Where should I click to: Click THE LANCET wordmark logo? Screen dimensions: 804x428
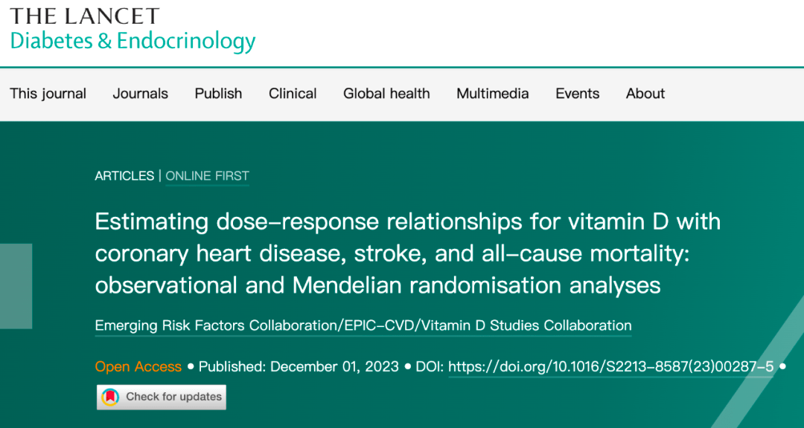pos(84,16)
